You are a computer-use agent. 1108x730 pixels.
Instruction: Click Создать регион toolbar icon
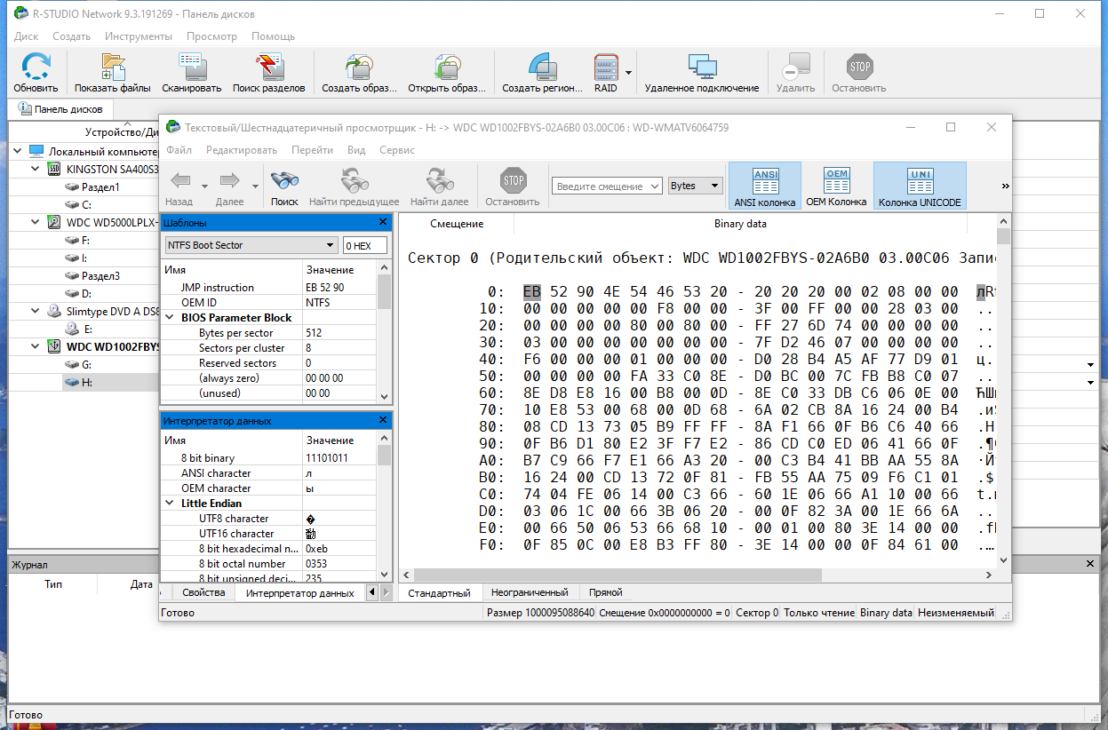tap(542, 67)
